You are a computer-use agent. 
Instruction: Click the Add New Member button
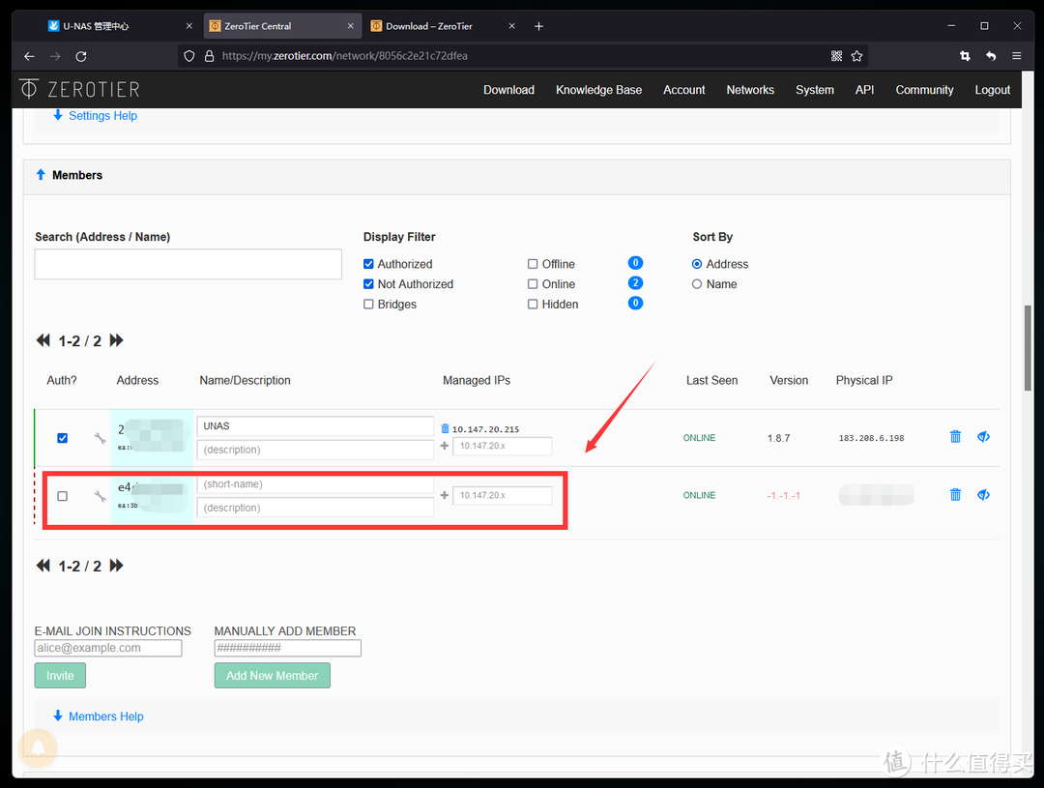tap(273, 676)
